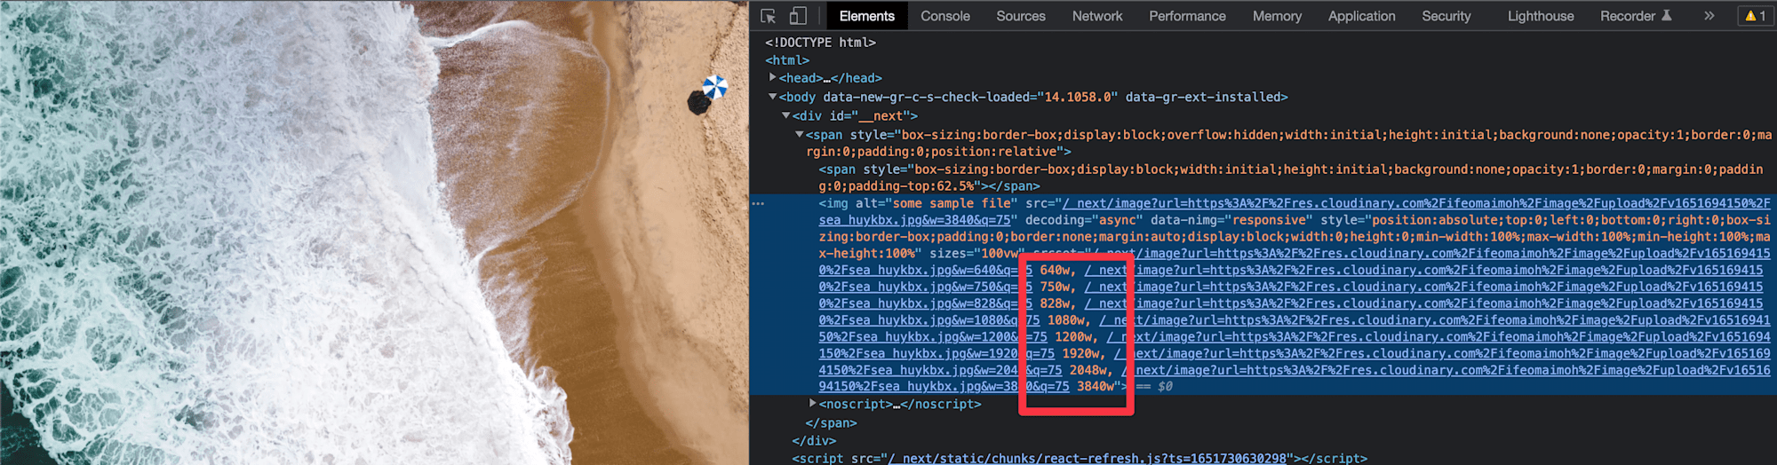This screenshot has width=1777, height=465.
Task: Select the !DOCTYPE html line
Action: pyautogui.click(x=820, y=42)
